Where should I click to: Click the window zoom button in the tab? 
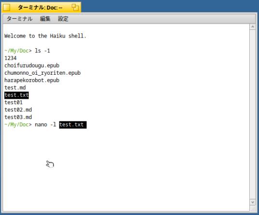point(75,7)
